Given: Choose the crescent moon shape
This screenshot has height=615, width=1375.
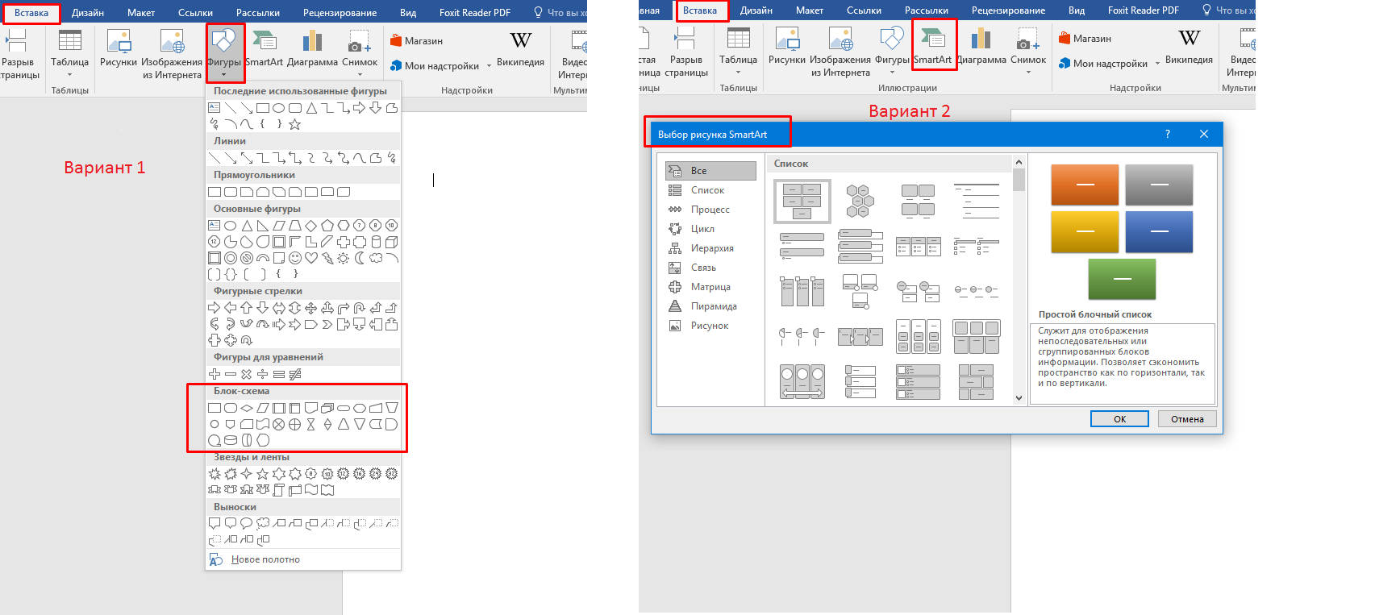Looking at the screenshot, I should click(359, 258).
